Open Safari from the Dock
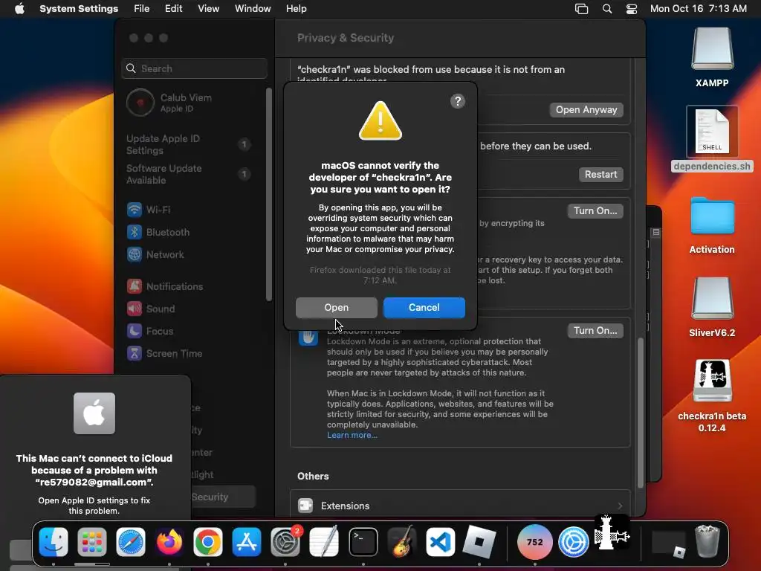Screen dimensions: 761x571 131,542
